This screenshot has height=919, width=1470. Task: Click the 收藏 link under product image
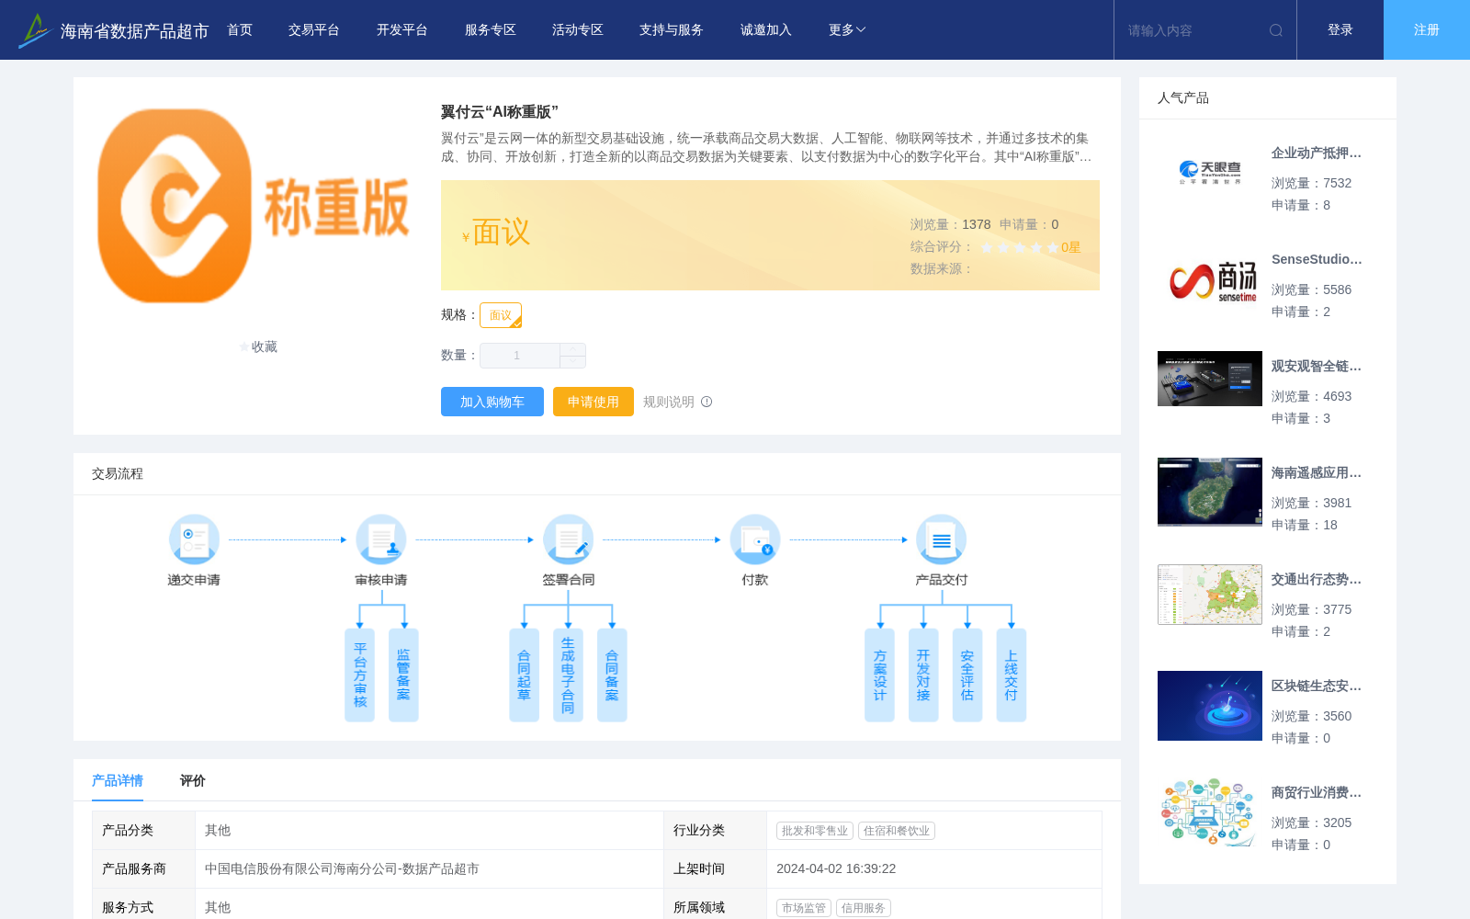click(x=258, y=346)
